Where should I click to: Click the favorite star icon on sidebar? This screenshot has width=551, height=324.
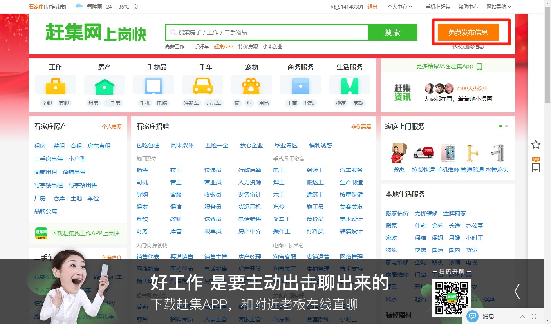click(536, 144)
